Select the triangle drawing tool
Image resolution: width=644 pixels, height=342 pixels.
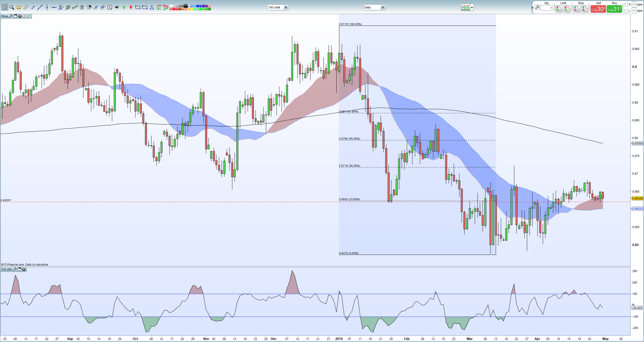coord(152,7)
